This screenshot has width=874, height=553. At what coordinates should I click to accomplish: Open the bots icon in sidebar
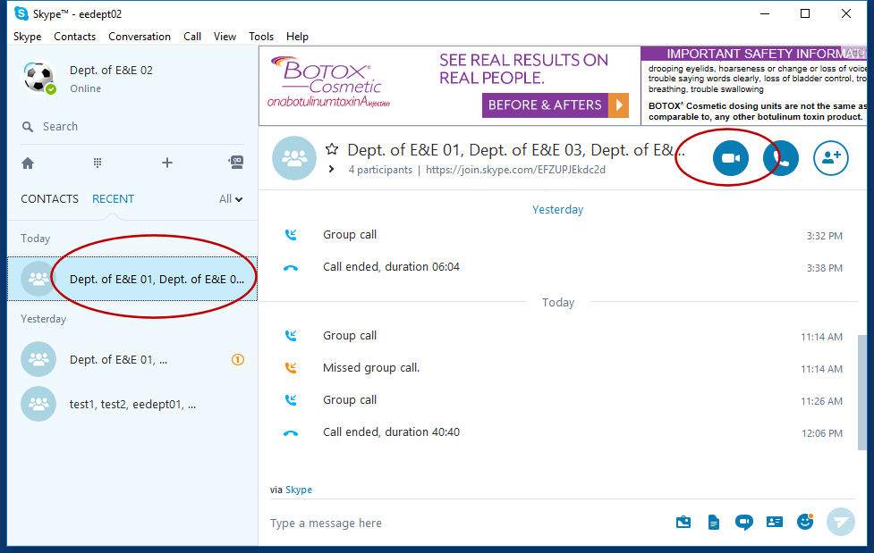coord(235,163)
